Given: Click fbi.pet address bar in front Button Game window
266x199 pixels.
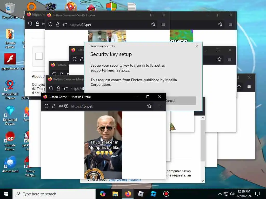Looking at the screenshot, I should (x=107, y=106).
